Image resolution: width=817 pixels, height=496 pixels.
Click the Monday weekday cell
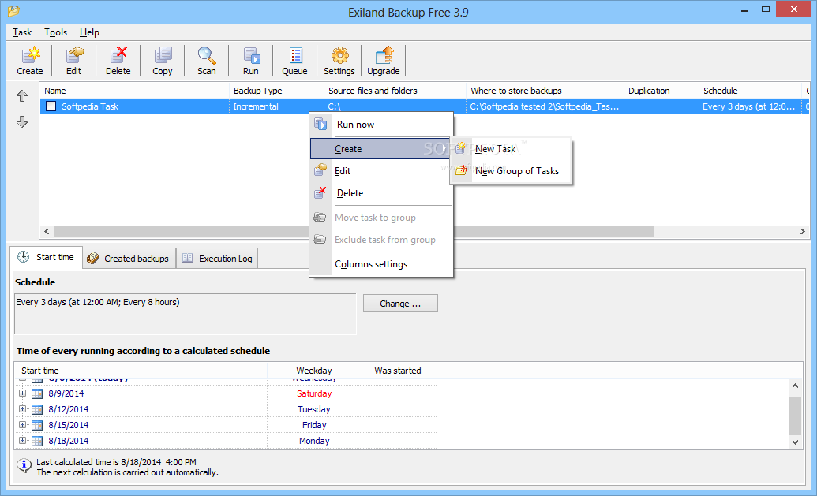[x=314, y=441]
